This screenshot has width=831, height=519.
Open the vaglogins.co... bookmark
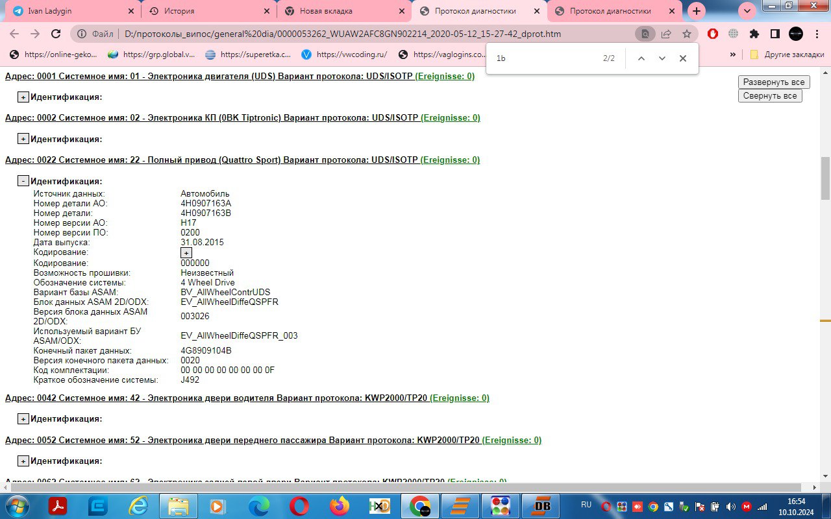[442, 54]
